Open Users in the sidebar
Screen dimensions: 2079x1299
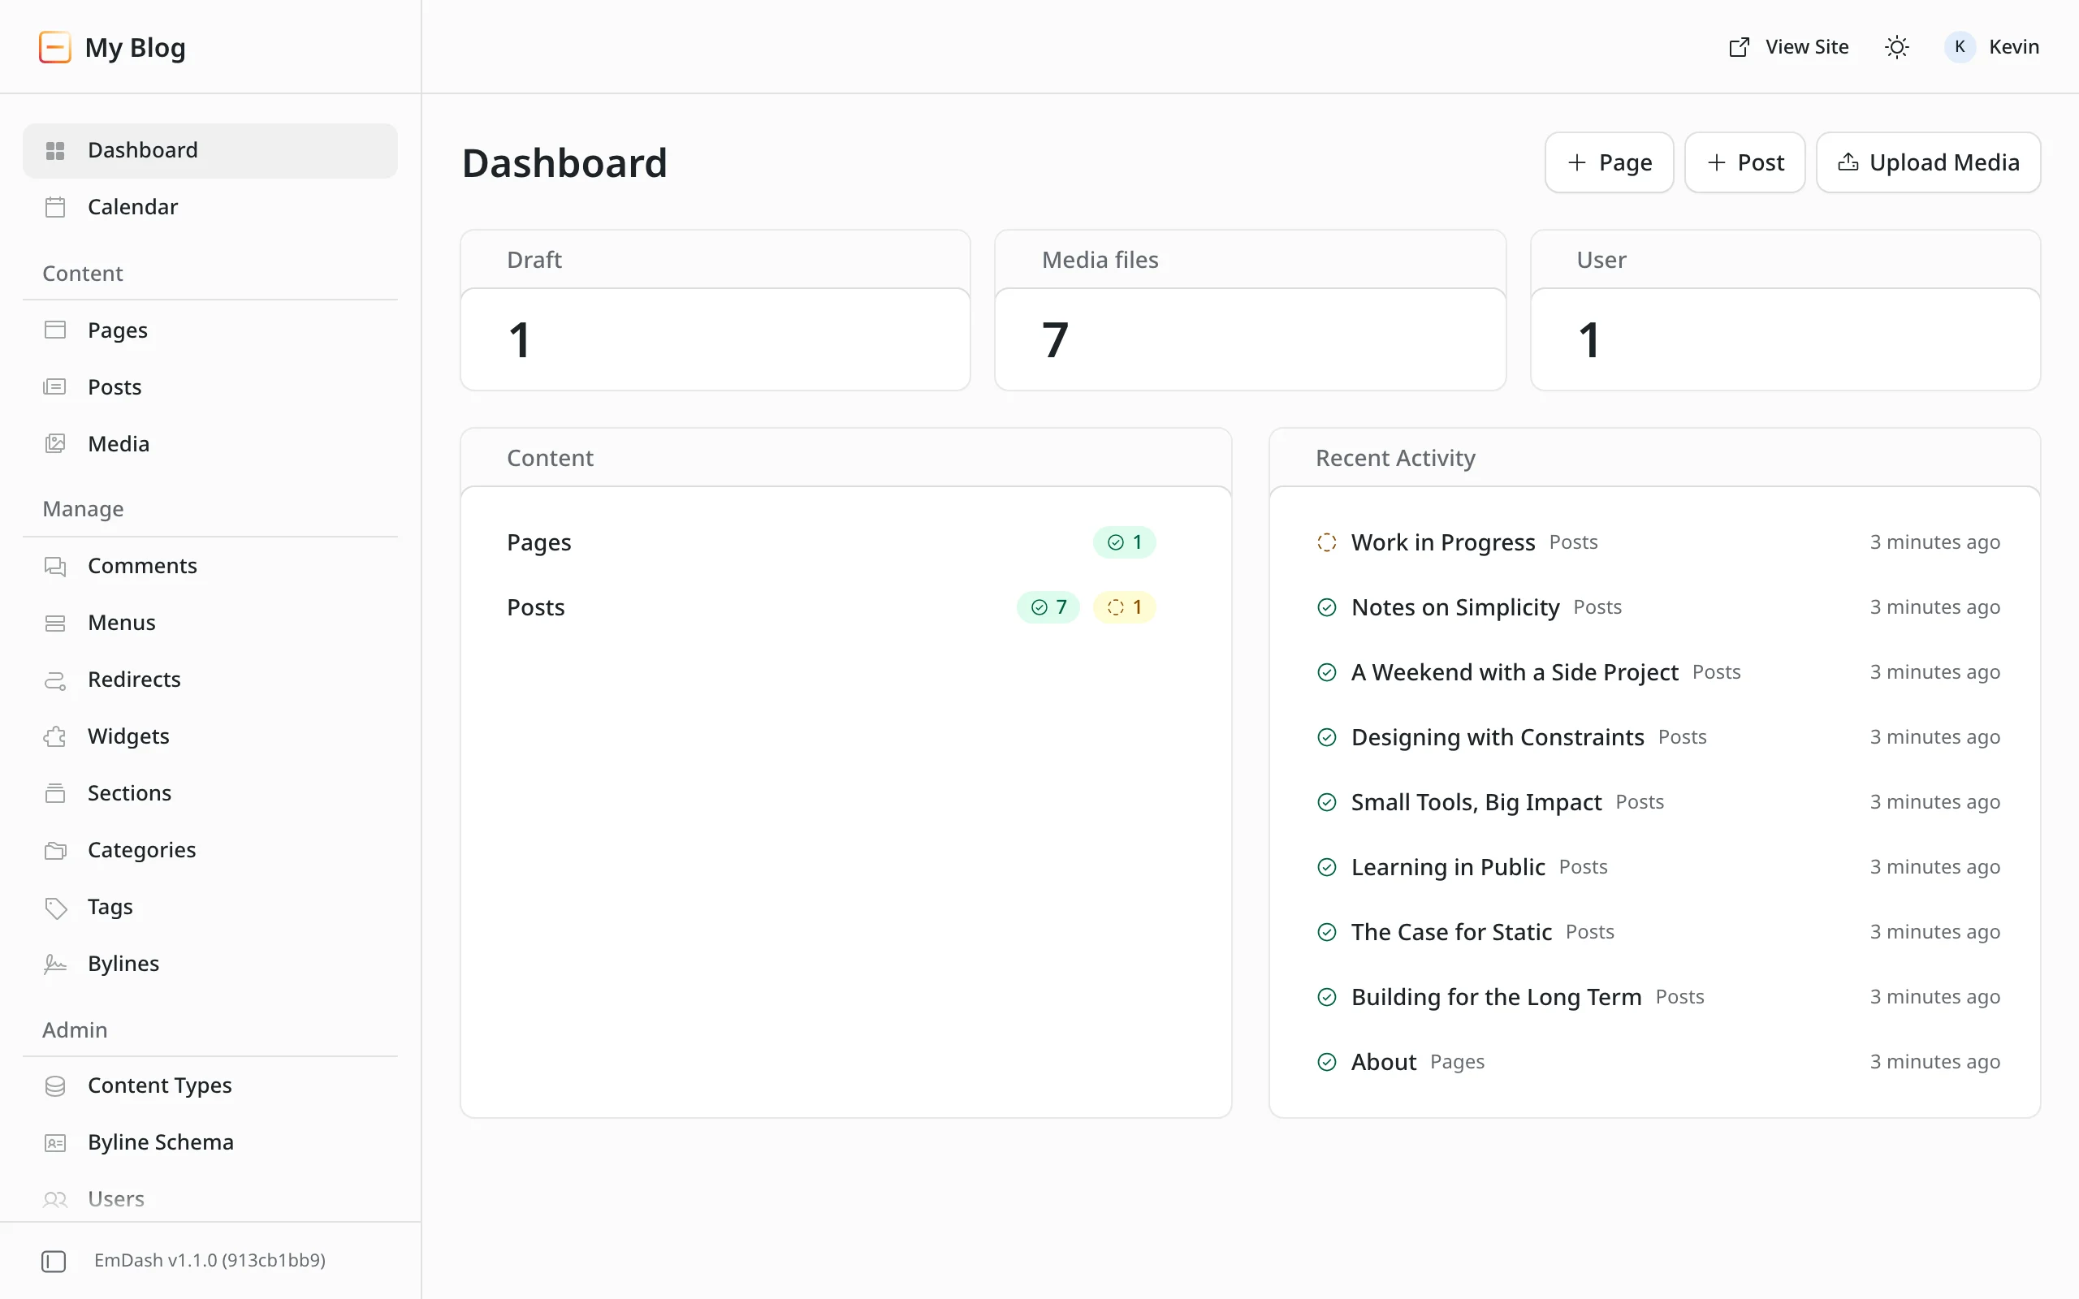click(210, 1199)
